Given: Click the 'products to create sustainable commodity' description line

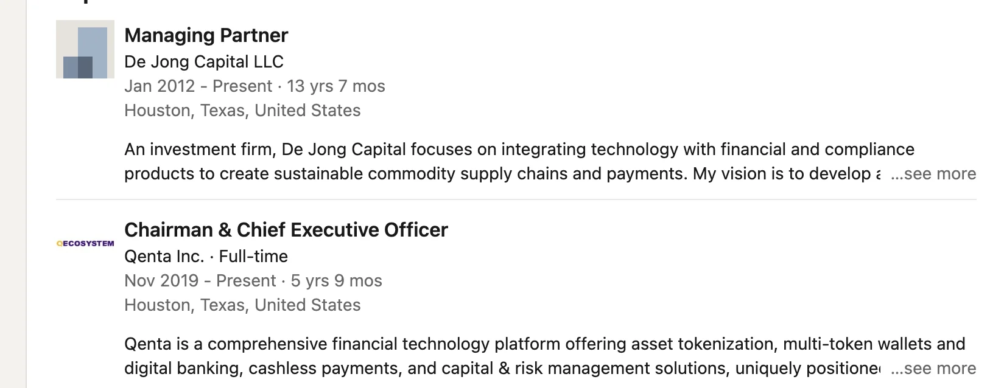Looking at the screenshot, I should coord(502,174).
